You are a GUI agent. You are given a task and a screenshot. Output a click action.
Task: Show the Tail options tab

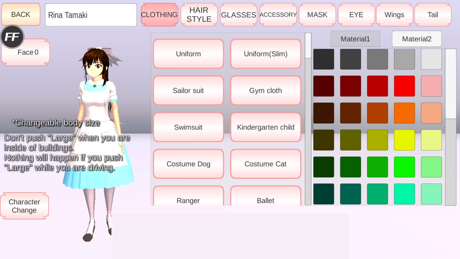(433, 15)
